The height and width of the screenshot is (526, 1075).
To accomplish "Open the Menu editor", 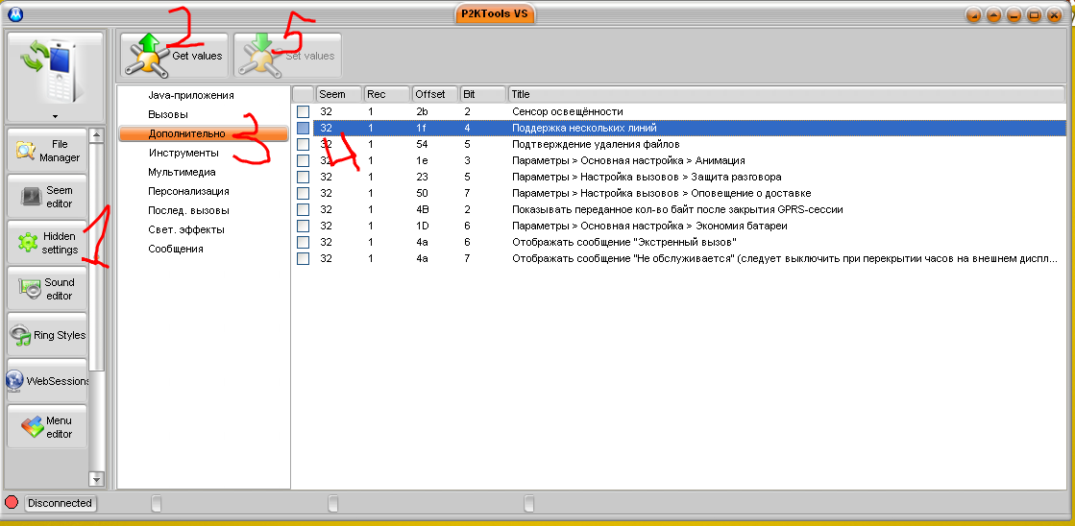I will tap(47, 427).
